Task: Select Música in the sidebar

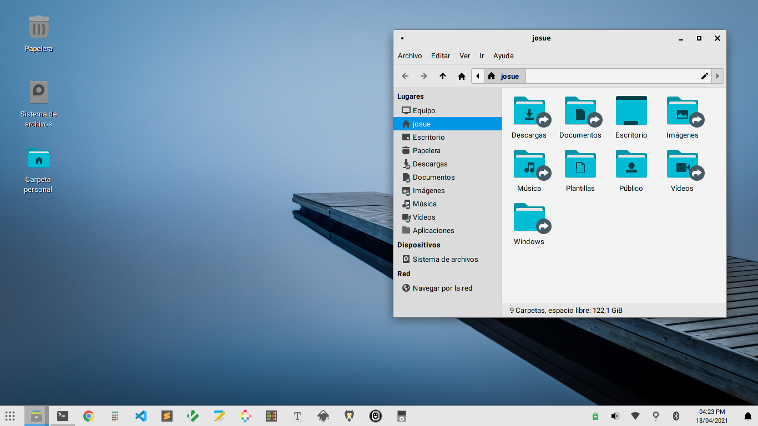Action: tap(447, 204)
